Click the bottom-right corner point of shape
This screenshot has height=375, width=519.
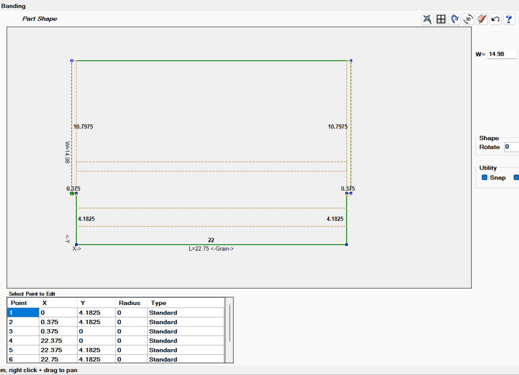pyautogui.click(x=346, y=245)
